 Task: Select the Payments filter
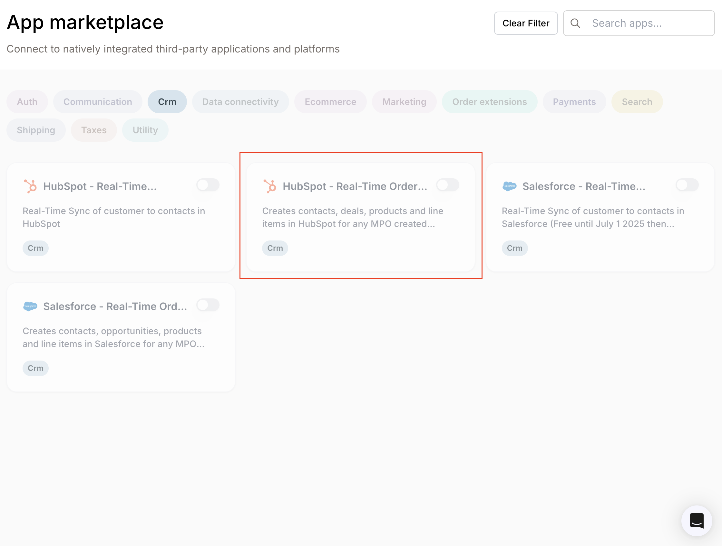point(574,101)
